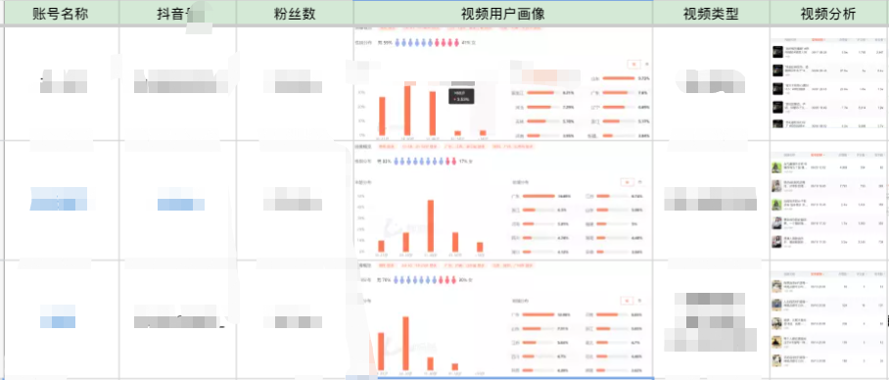Select the 粉丝数 column header

click(x=295, y=13)
